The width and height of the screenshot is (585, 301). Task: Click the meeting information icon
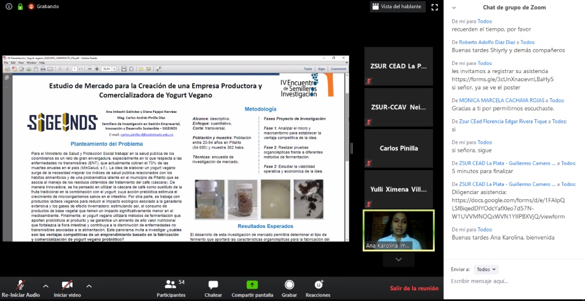tap(9, 6)
